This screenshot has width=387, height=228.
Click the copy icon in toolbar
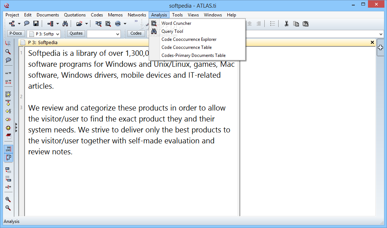pos(296,24)
